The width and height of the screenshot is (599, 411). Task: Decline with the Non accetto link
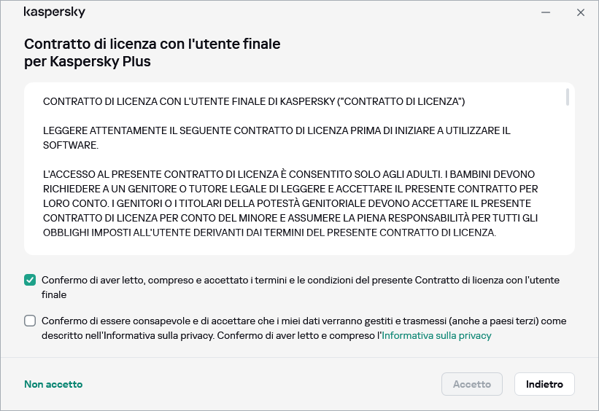pos(53,384)
